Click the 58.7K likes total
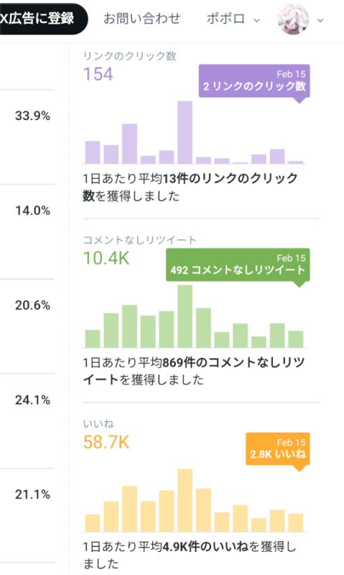The height and width of the screenshot is (575, 344). [x=106, y=442]
